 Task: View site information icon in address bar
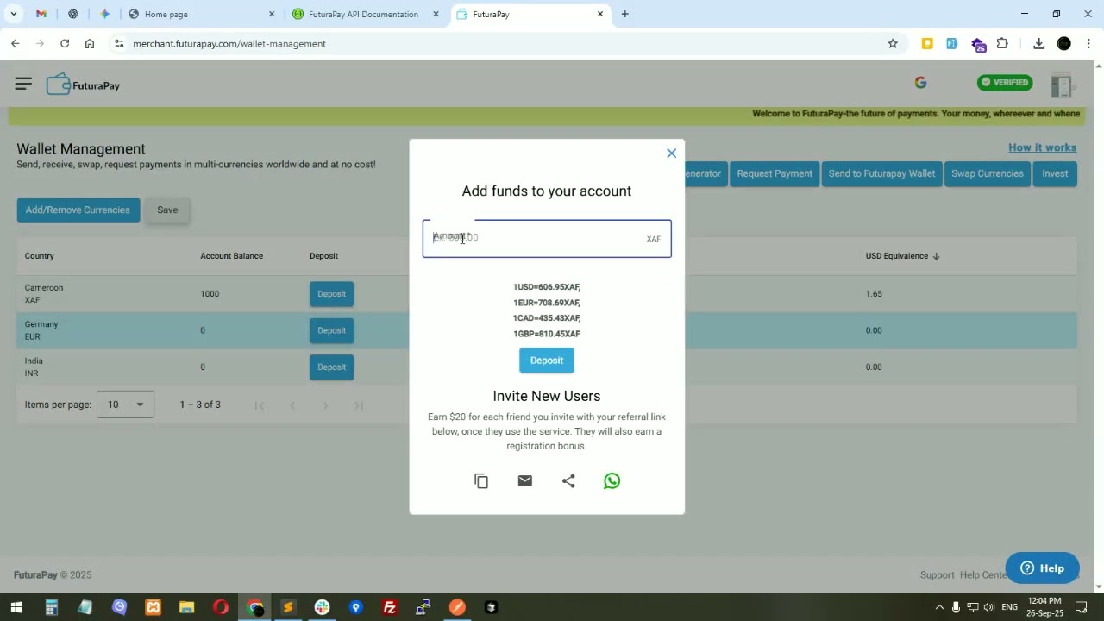(119, 43)
